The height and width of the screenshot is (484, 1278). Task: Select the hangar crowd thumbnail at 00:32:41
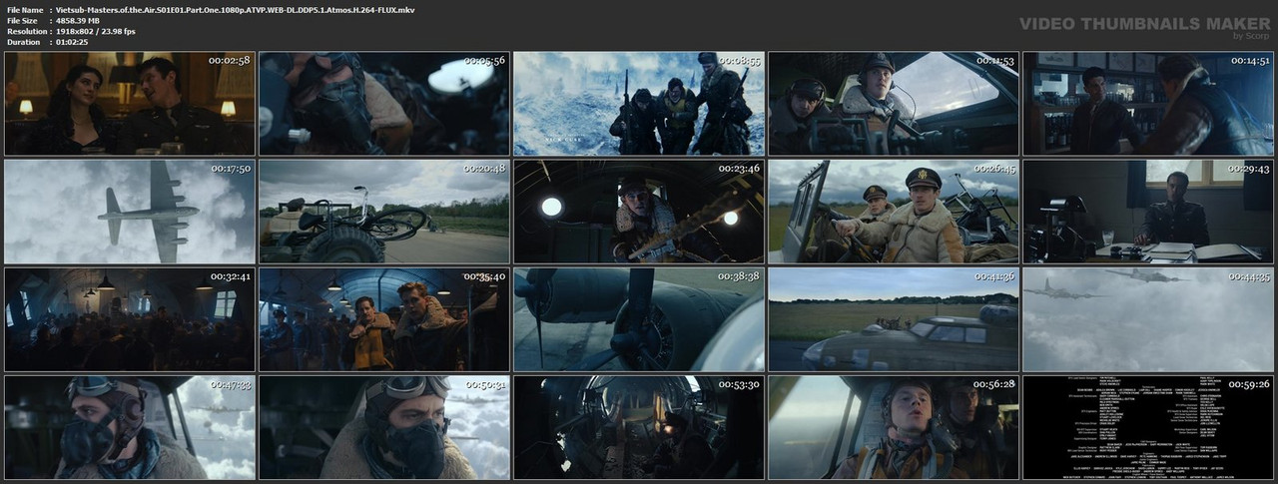coord(130,319)
